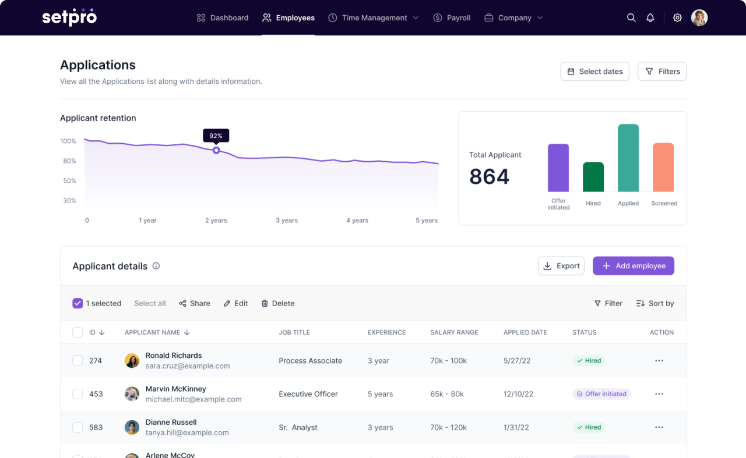Open Payroll tab
Viewport: 746px width, 458px height.
[x=452, y=18]
